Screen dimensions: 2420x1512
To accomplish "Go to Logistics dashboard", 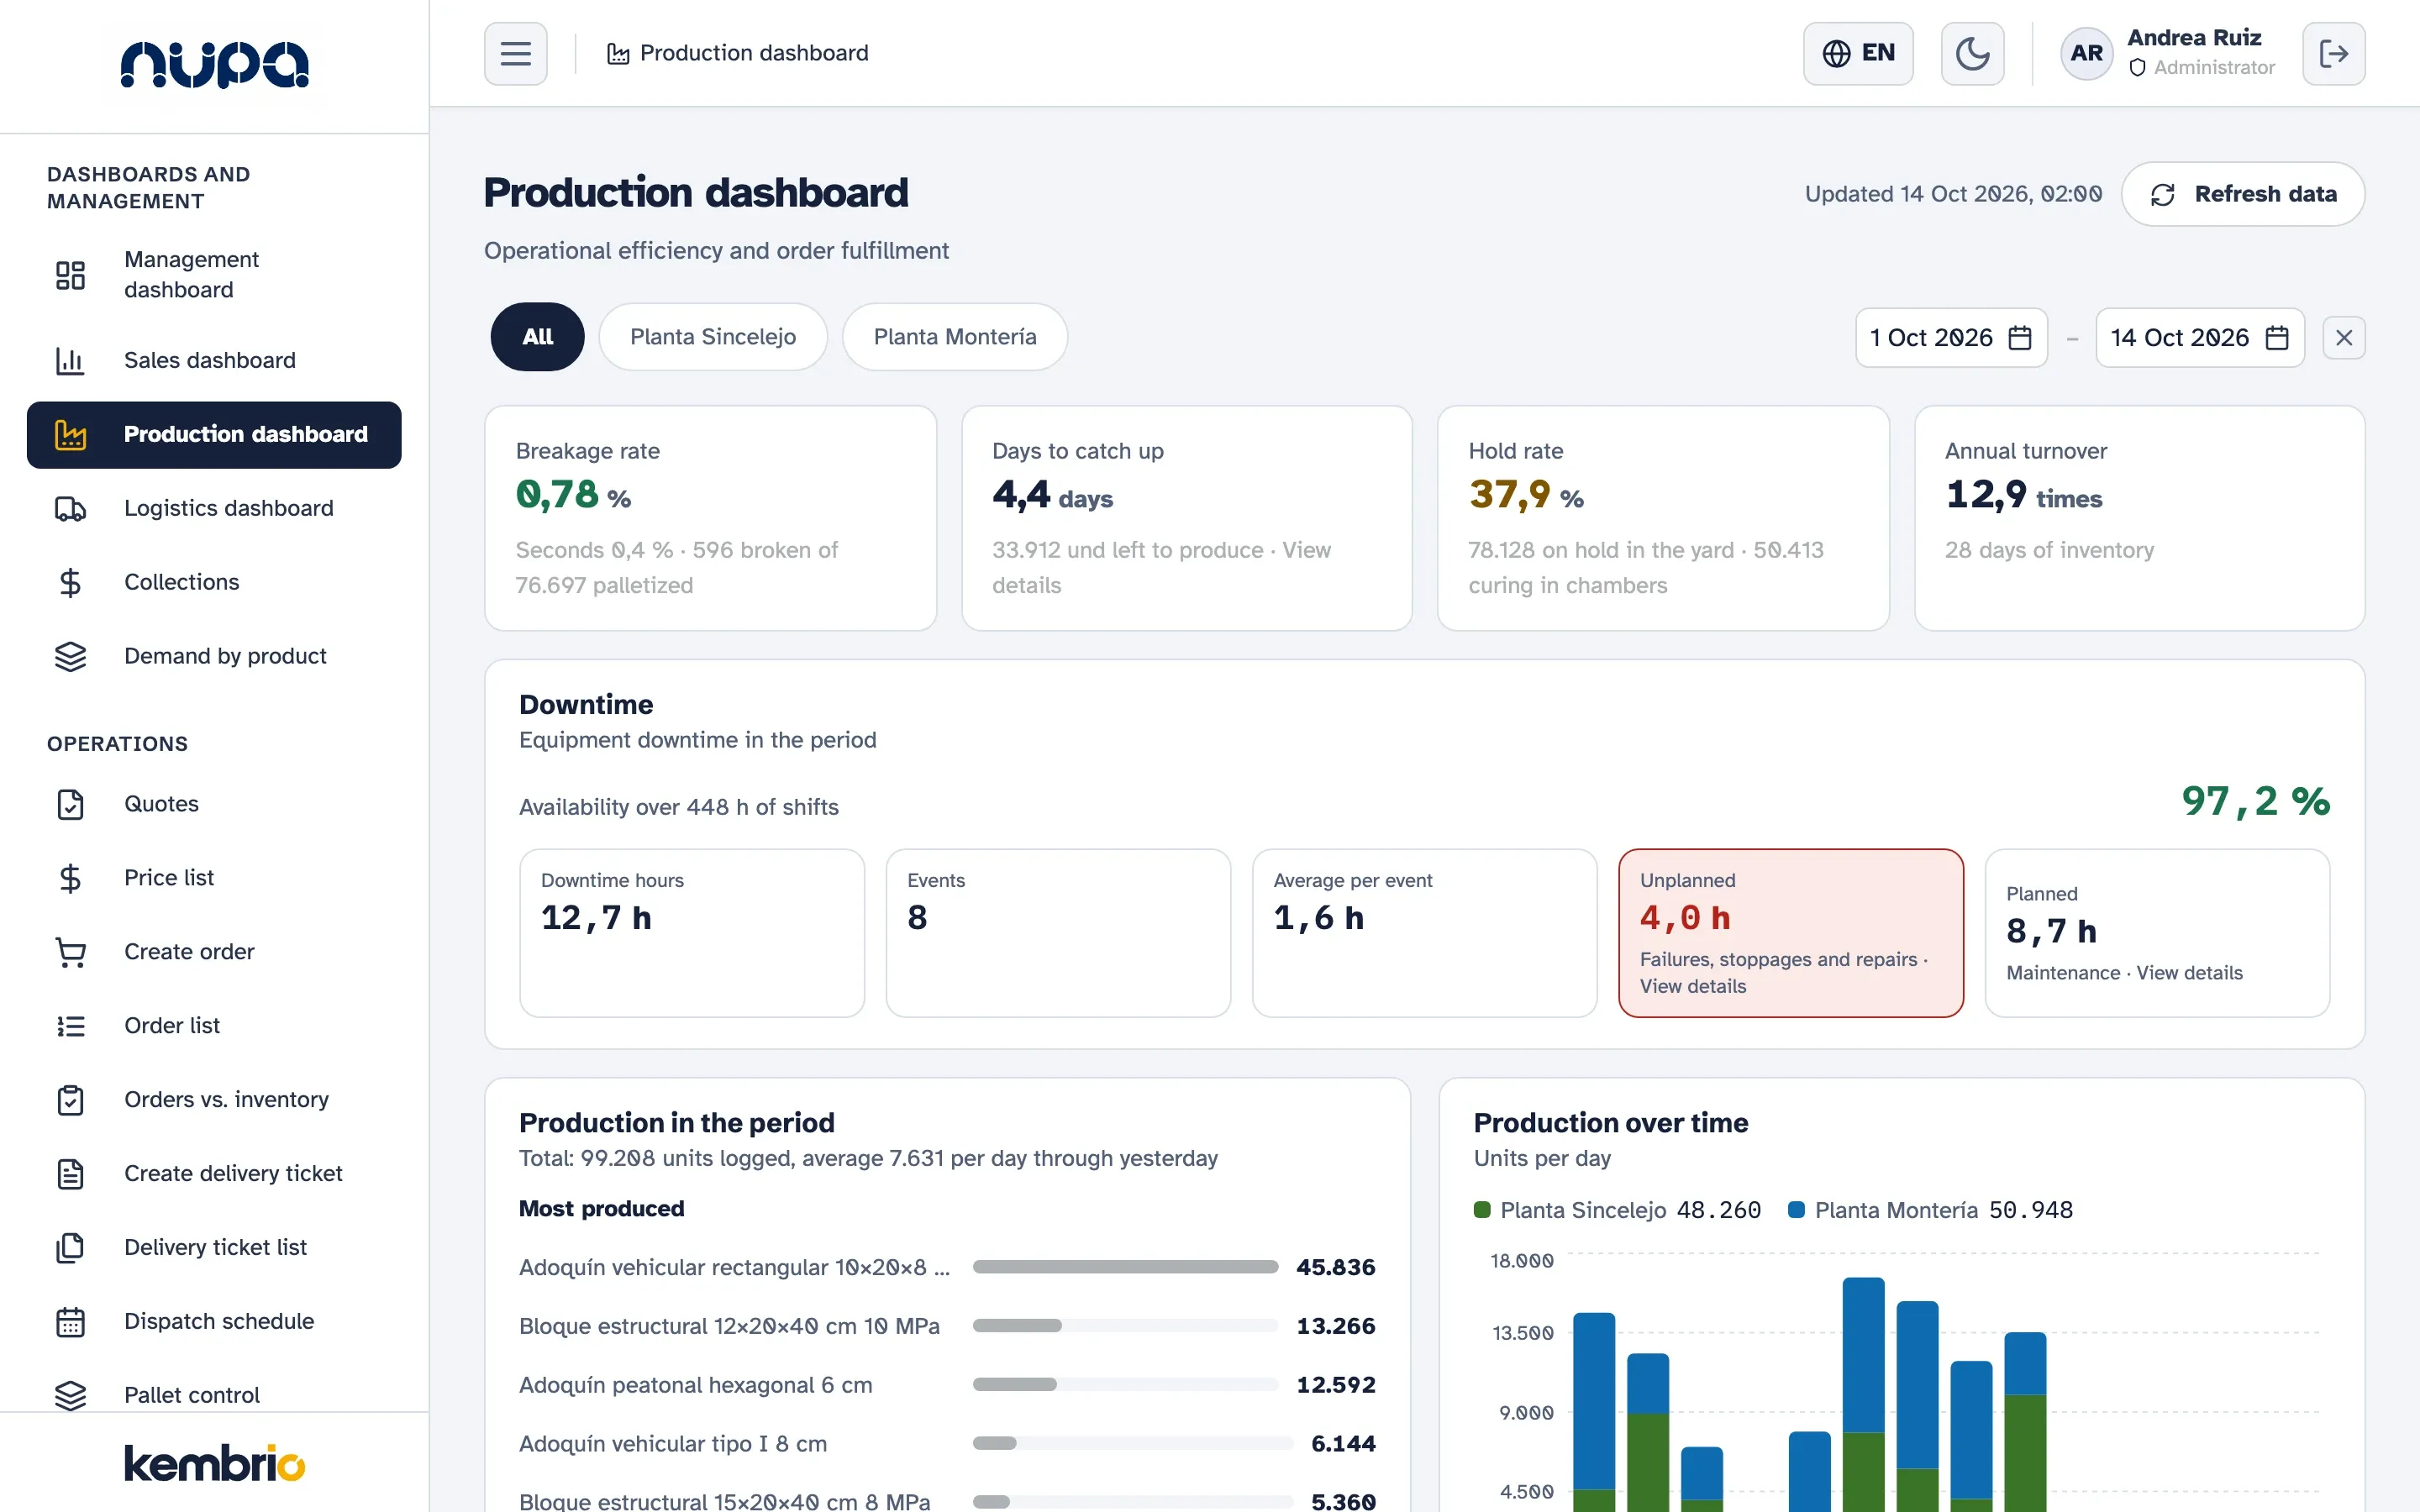I will (214, 508).
